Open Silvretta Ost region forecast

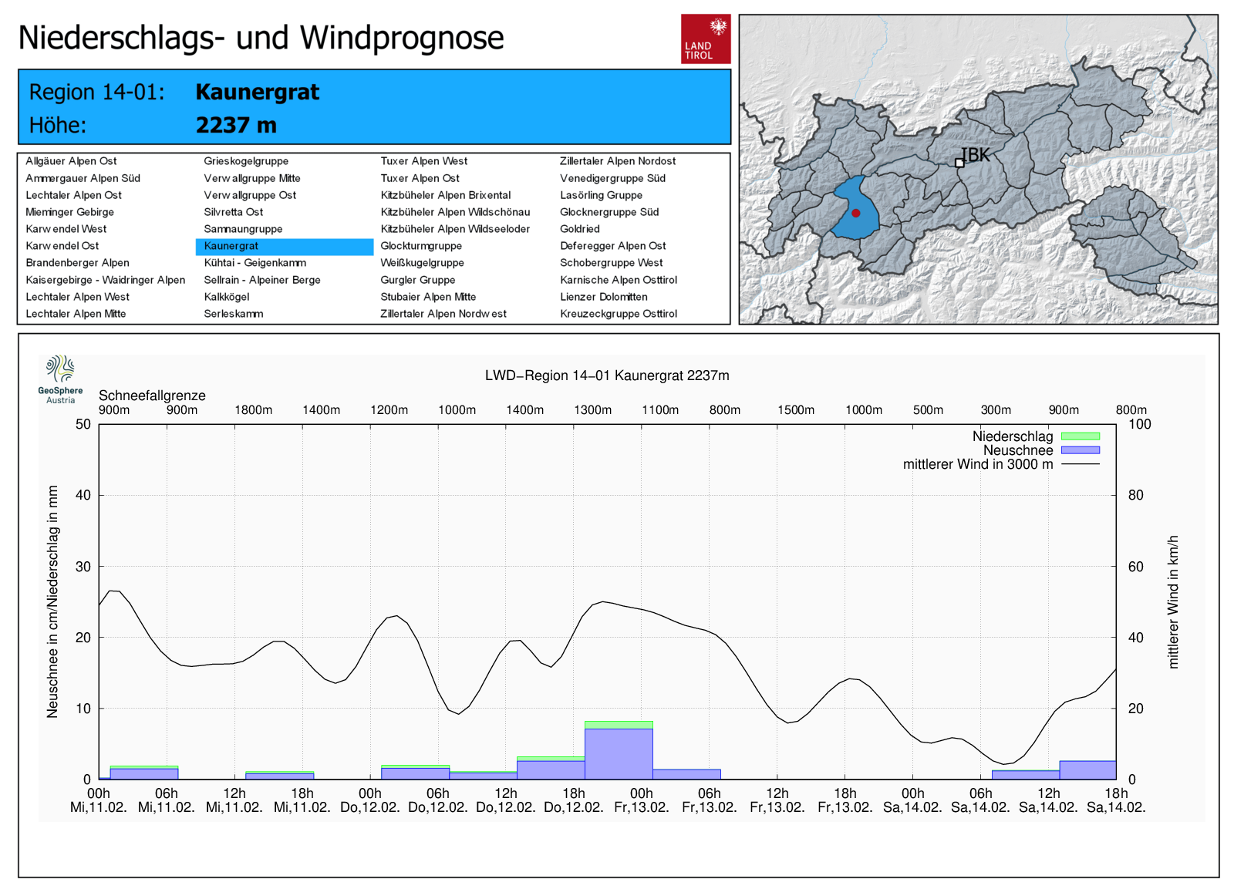pyautogui.click(x=233, y=212)
